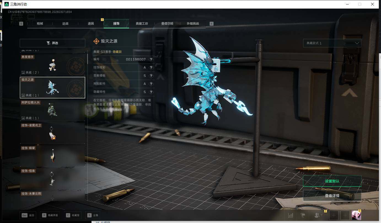
Task: Open the 筛选 filter menu
Action: point(52,43)
